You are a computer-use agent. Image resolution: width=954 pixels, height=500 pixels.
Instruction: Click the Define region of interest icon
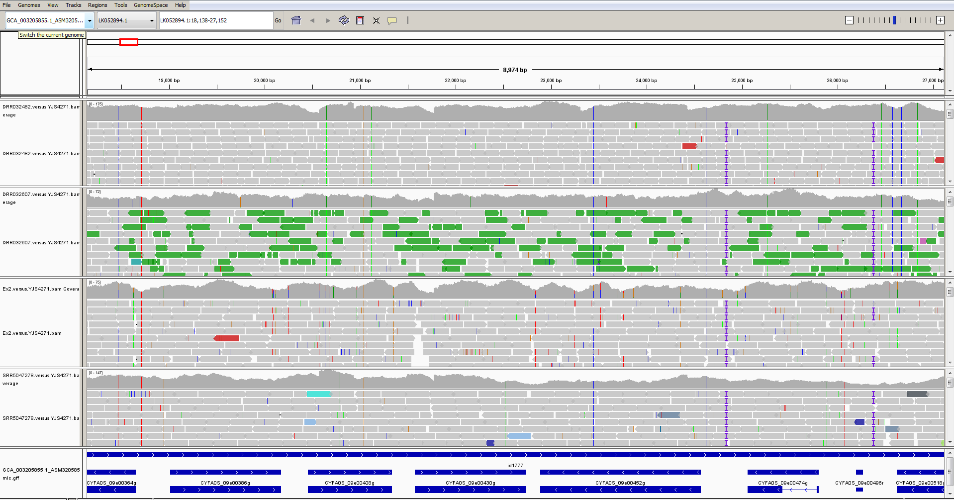point(360,20)
